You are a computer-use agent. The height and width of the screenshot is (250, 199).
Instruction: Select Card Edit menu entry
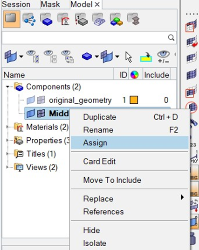pos(99,161)
